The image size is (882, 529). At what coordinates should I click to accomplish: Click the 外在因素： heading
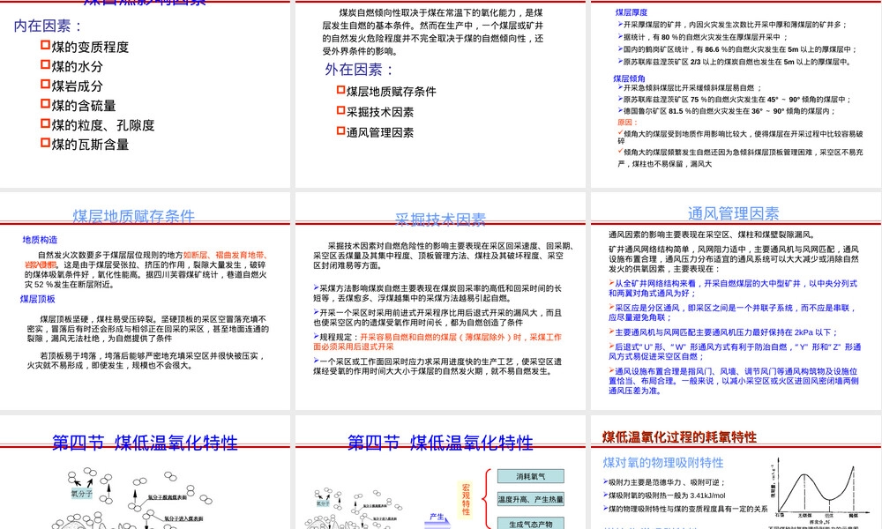tap(360, 70)
